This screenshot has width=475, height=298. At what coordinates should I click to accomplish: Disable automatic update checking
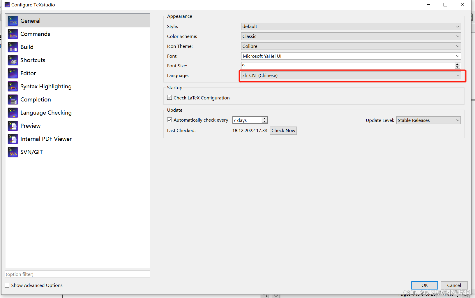click(170, 120)
